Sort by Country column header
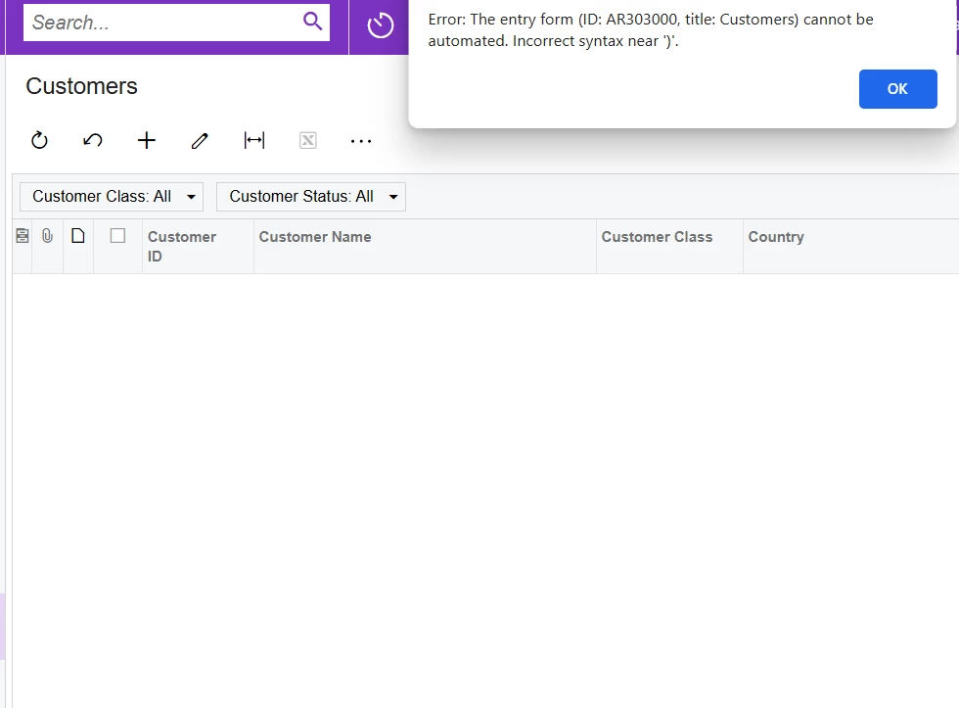The height and width of the screenshot is (708, 959). pos(850,246)
